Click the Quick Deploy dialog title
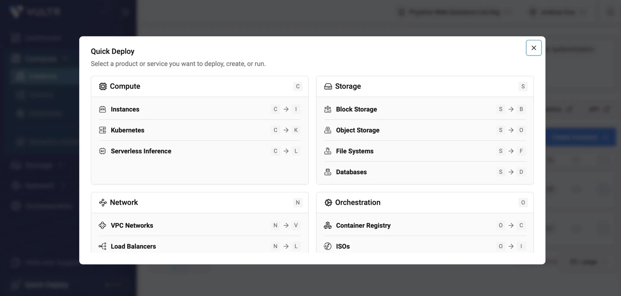This screenshot has width=621, height=296. (113, 51)
